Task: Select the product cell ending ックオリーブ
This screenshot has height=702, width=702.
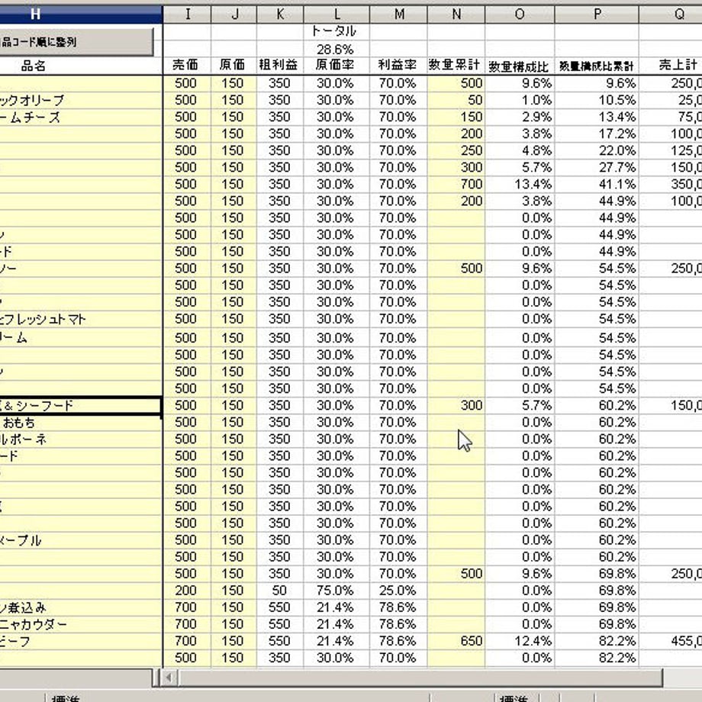Action: click(x=81, y=100)
